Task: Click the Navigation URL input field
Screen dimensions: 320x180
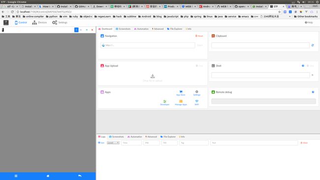Action: pyautogui.click(x=148, y=45)
